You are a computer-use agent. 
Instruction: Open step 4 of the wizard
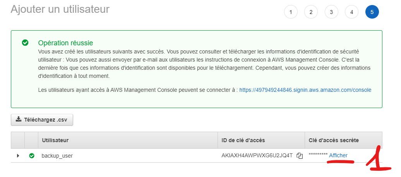click(351, 12)
